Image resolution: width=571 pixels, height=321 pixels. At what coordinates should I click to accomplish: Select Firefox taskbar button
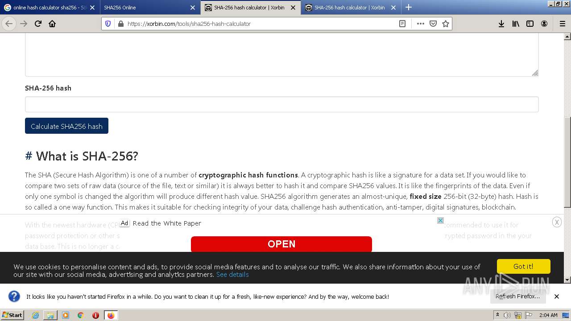coord(111,315)
